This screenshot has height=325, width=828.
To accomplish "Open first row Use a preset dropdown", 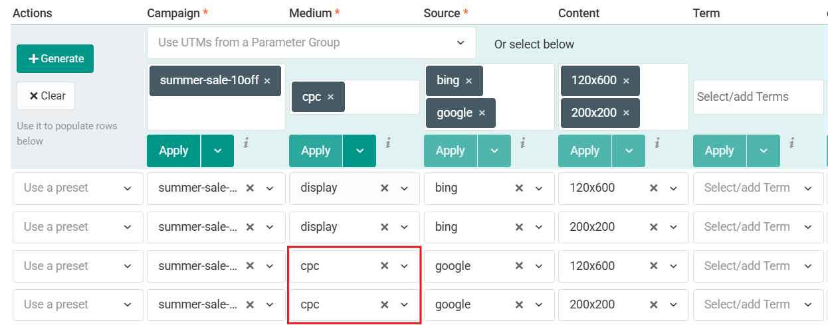I will pyautogui.click(x=78, y=188).
